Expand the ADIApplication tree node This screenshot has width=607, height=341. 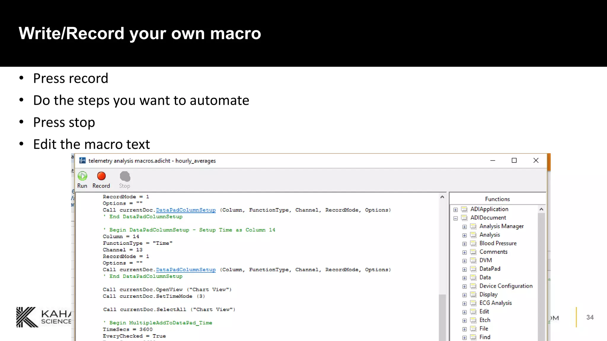[456, 210]
